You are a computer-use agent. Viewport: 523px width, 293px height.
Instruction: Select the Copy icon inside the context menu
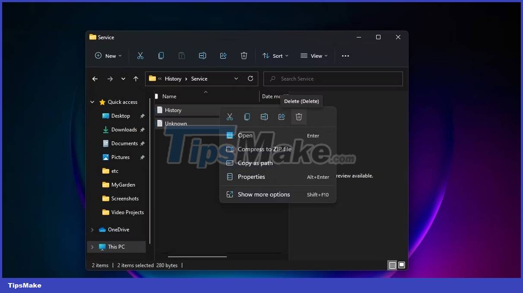click(x=247, y=117)
